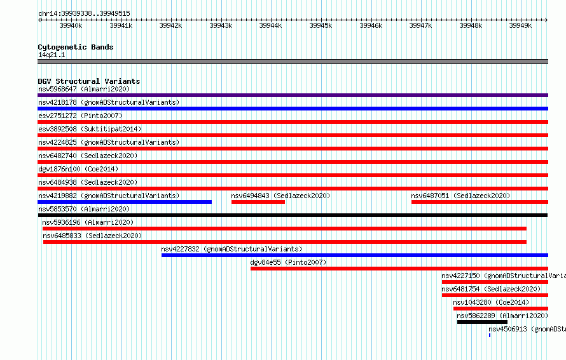The image size is (566, 360).
Task: Open nsv6481754 (Sedlazeck2020) label
Action: 491,289
